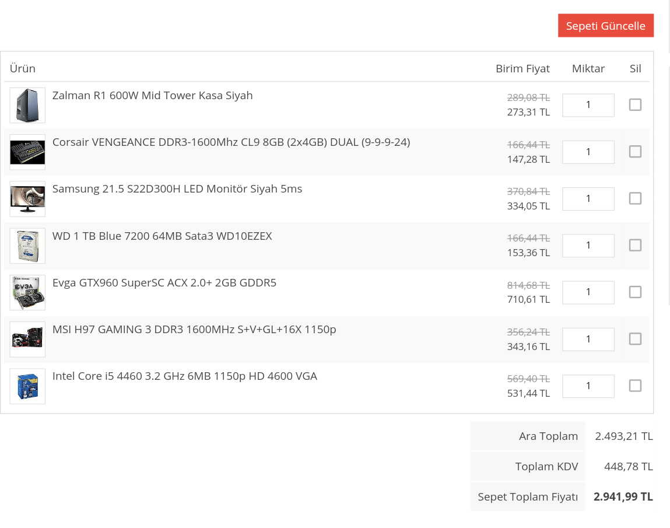The height and width of the screenshot is (528, 670).
Task: Click the Birim Fiyat column header
Action: point(522,68)
